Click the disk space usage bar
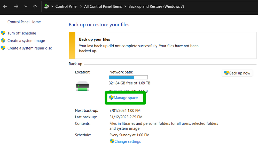Screen dimensions: 258x149 pyautogui.click(x=128, y=77)
